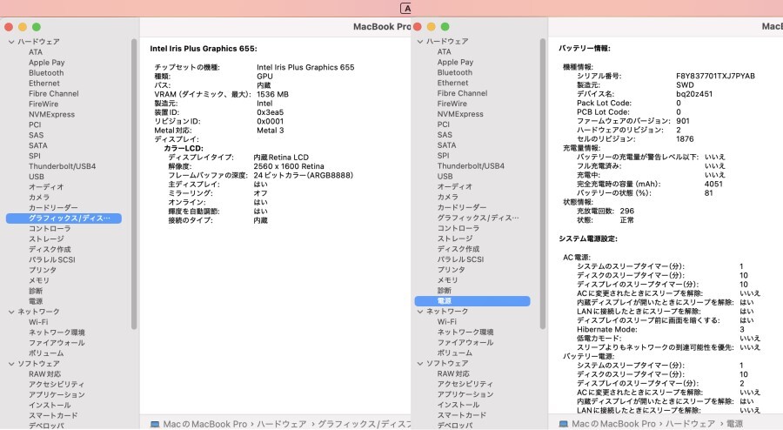Click ハードウェア in left window path bar
783x430 pixels.
[282, 424]
